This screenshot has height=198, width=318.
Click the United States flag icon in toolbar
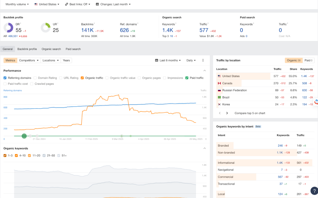tap(36, 4)
